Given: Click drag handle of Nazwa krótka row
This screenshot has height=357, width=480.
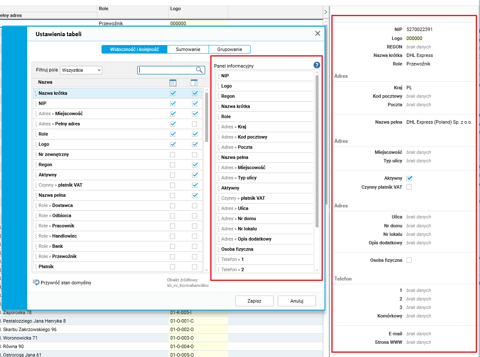Looking at the screenshot, I should click(x=36, y=93).
